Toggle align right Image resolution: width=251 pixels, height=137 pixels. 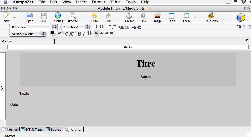tap(106, 34)
